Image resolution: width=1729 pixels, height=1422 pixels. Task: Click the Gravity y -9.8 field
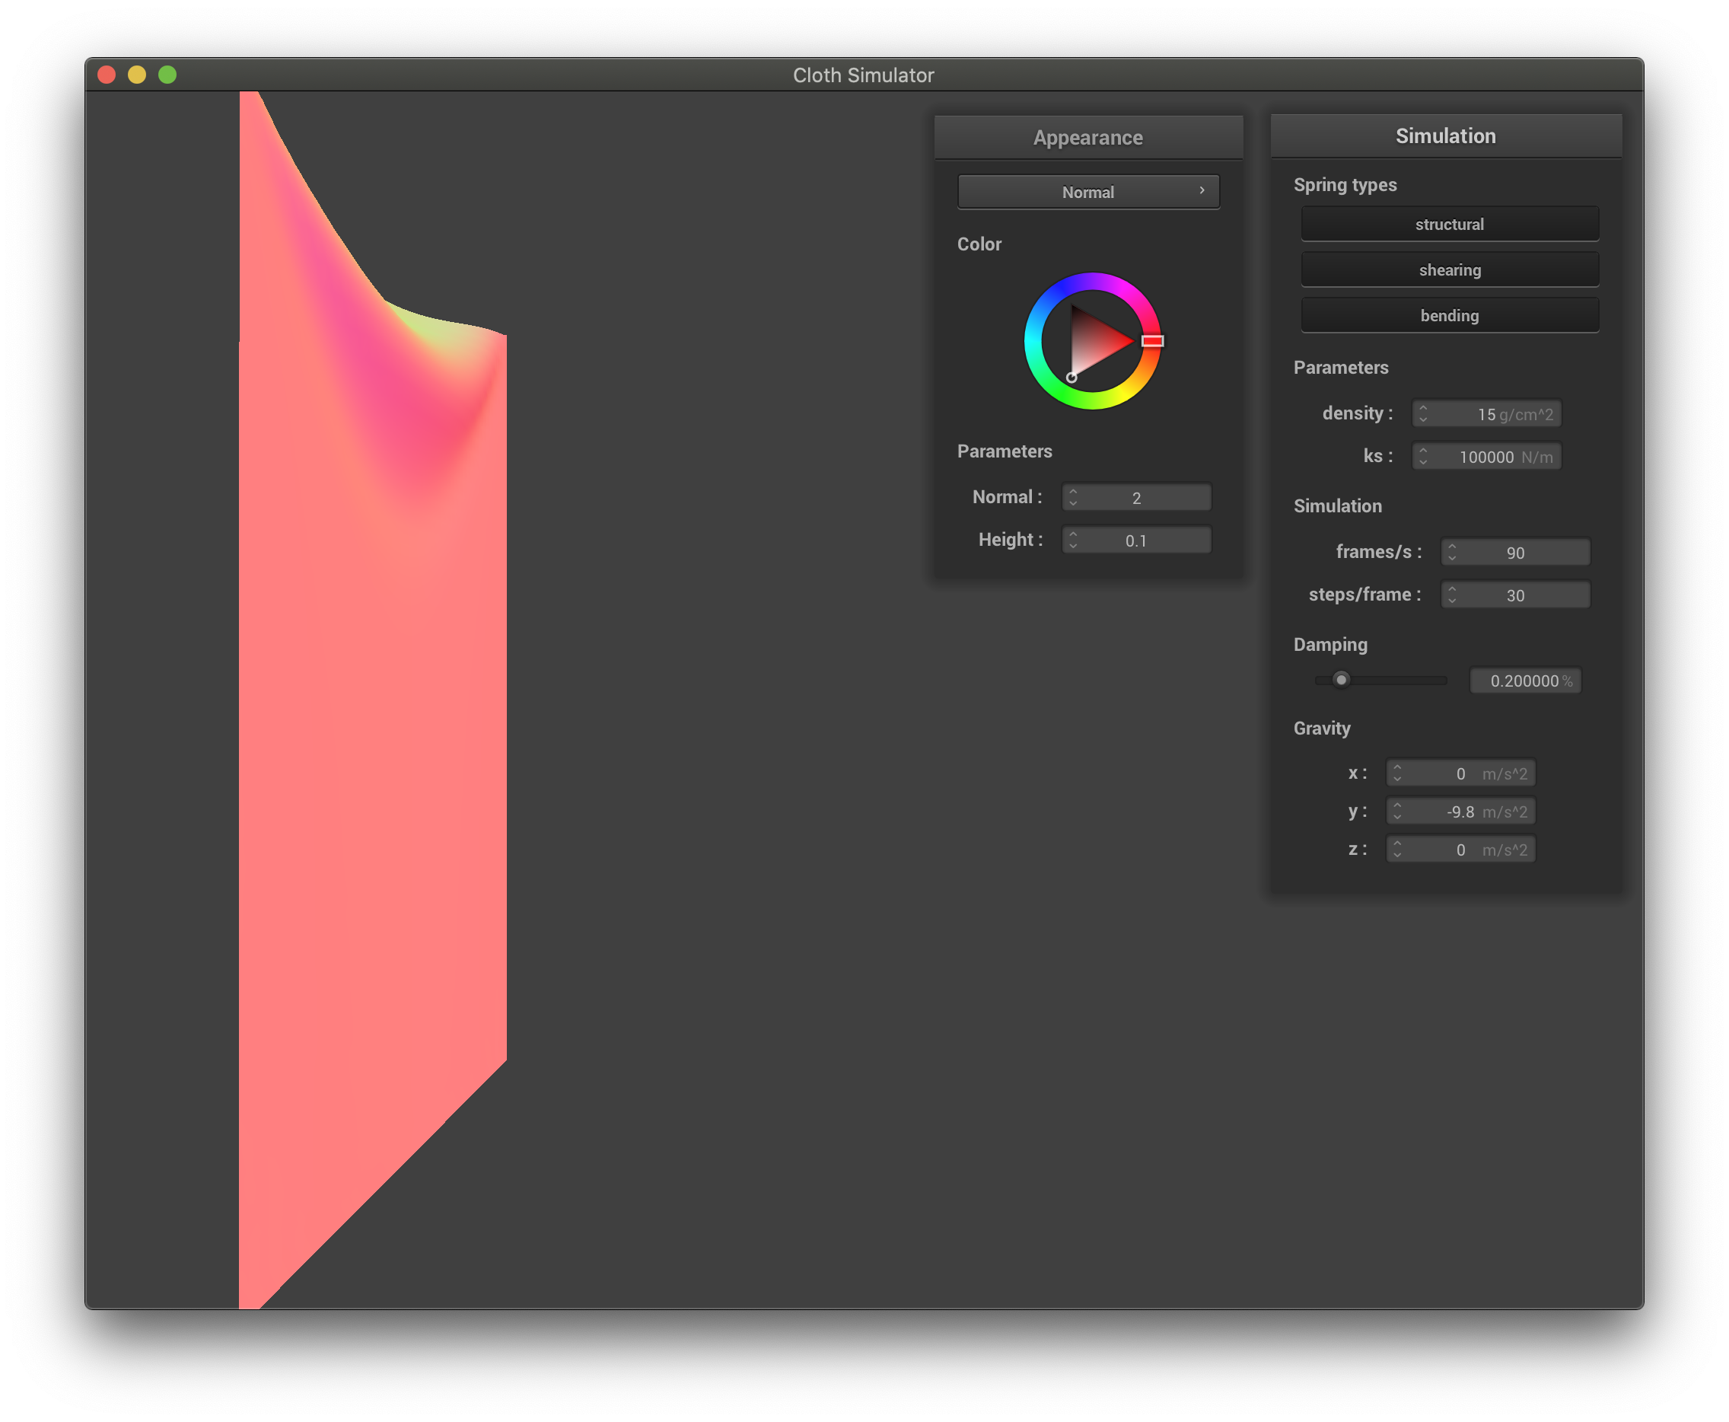tap(1460, 811)
